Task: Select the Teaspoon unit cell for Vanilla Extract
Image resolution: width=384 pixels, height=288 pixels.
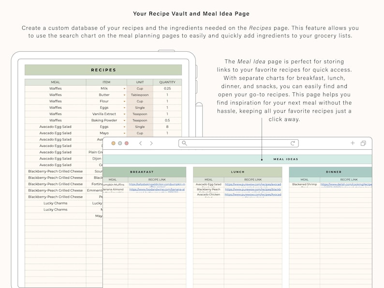Action: [140, 114]
